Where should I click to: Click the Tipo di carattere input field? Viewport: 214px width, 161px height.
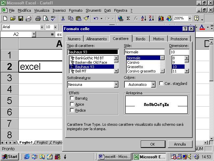(93, 52)
